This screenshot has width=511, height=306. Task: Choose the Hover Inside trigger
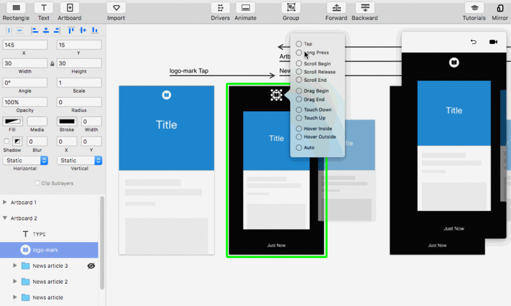coord(299,128)
